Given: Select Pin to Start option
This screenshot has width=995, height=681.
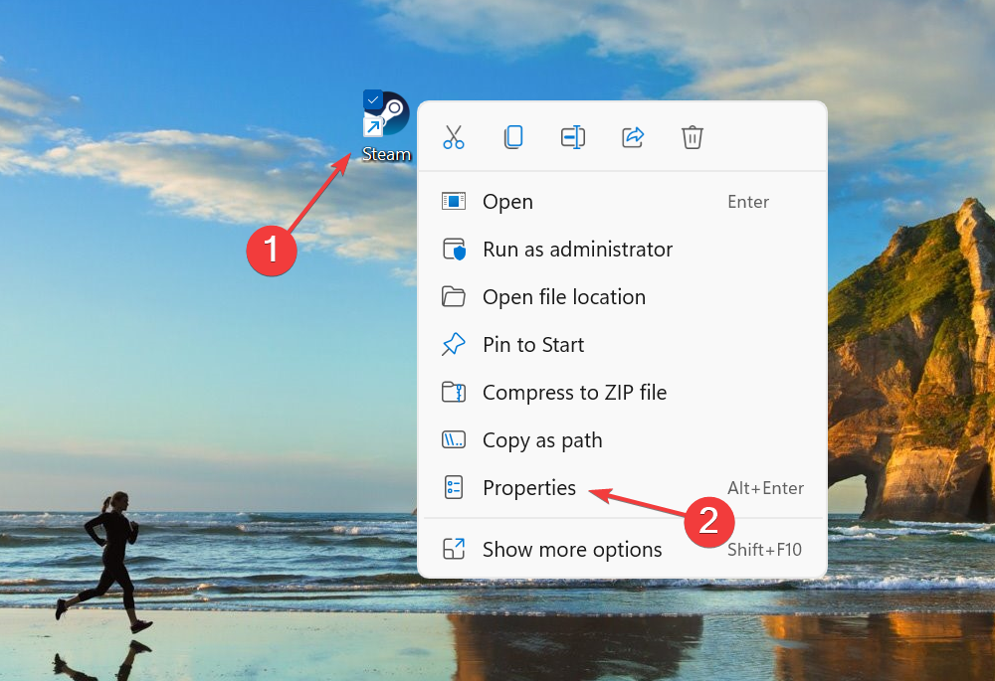Looking at the screenshot, I should [622, 344].
